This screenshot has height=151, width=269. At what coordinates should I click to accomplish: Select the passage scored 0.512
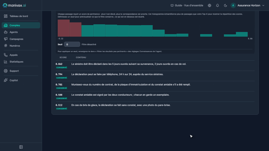[x=155, y=107]
